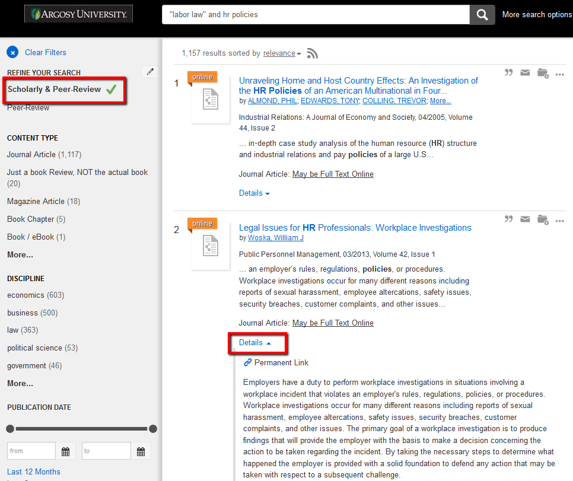The width and height of the screenshot is (573, 481).
Task: Click the document thumbnail for result 1
Action: [x=211, y=100]
